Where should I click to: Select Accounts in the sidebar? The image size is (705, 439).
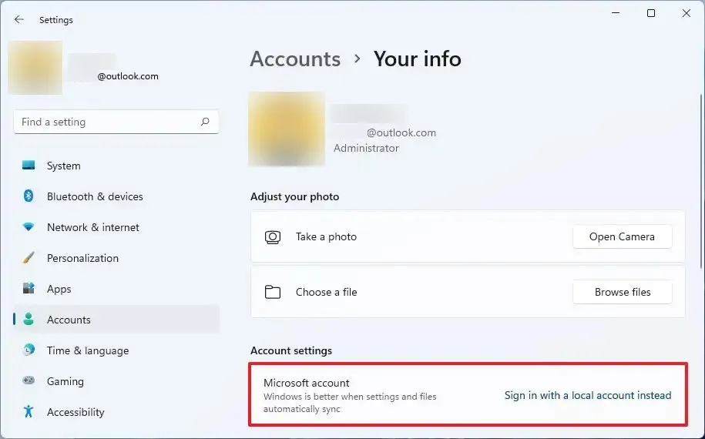(116, 320)
